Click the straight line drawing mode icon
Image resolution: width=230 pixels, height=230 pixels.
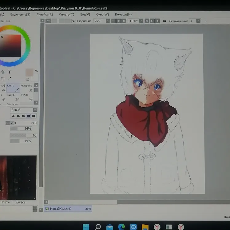pos(205,21)
